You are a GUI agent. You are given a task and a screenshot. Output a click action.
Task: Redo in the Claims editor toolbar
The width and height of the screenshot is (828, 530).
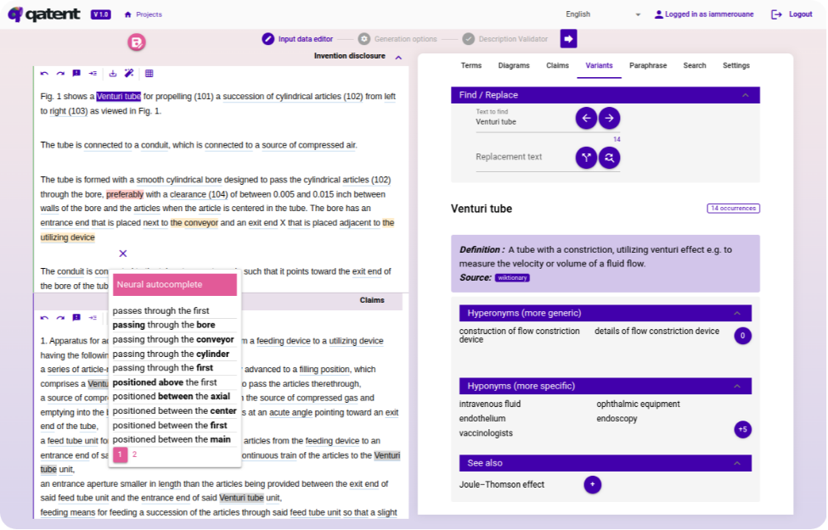point(60,318)
